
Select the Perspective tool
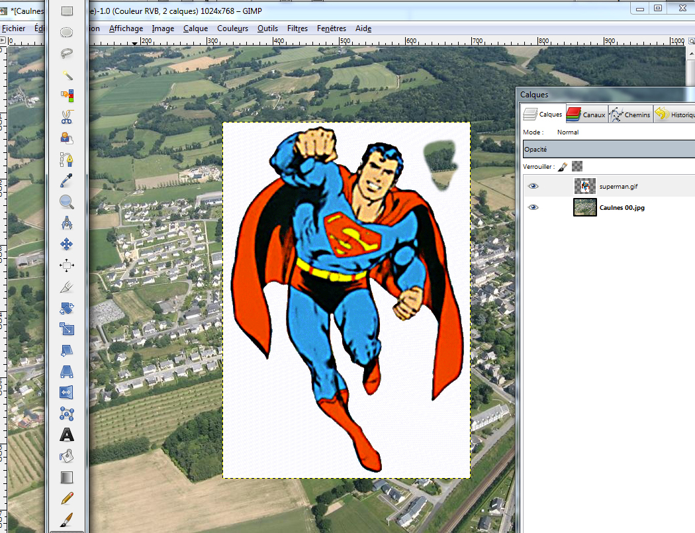click(67, 371)
